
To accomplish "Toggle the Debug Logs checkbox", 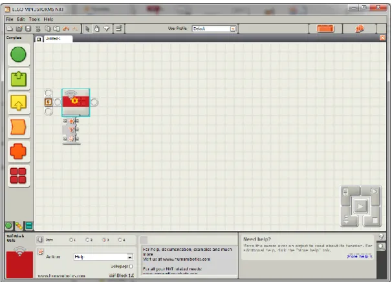I will pyautogui.click(x=131, y=266).
